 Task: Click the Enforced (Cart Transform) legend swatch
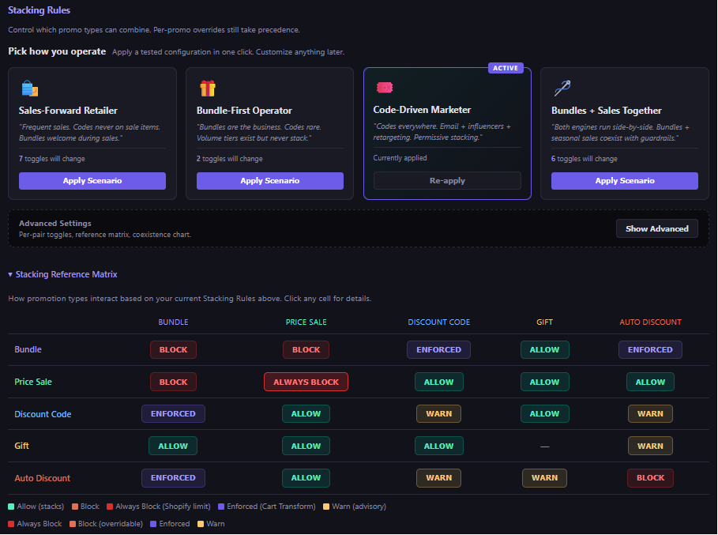221,507
